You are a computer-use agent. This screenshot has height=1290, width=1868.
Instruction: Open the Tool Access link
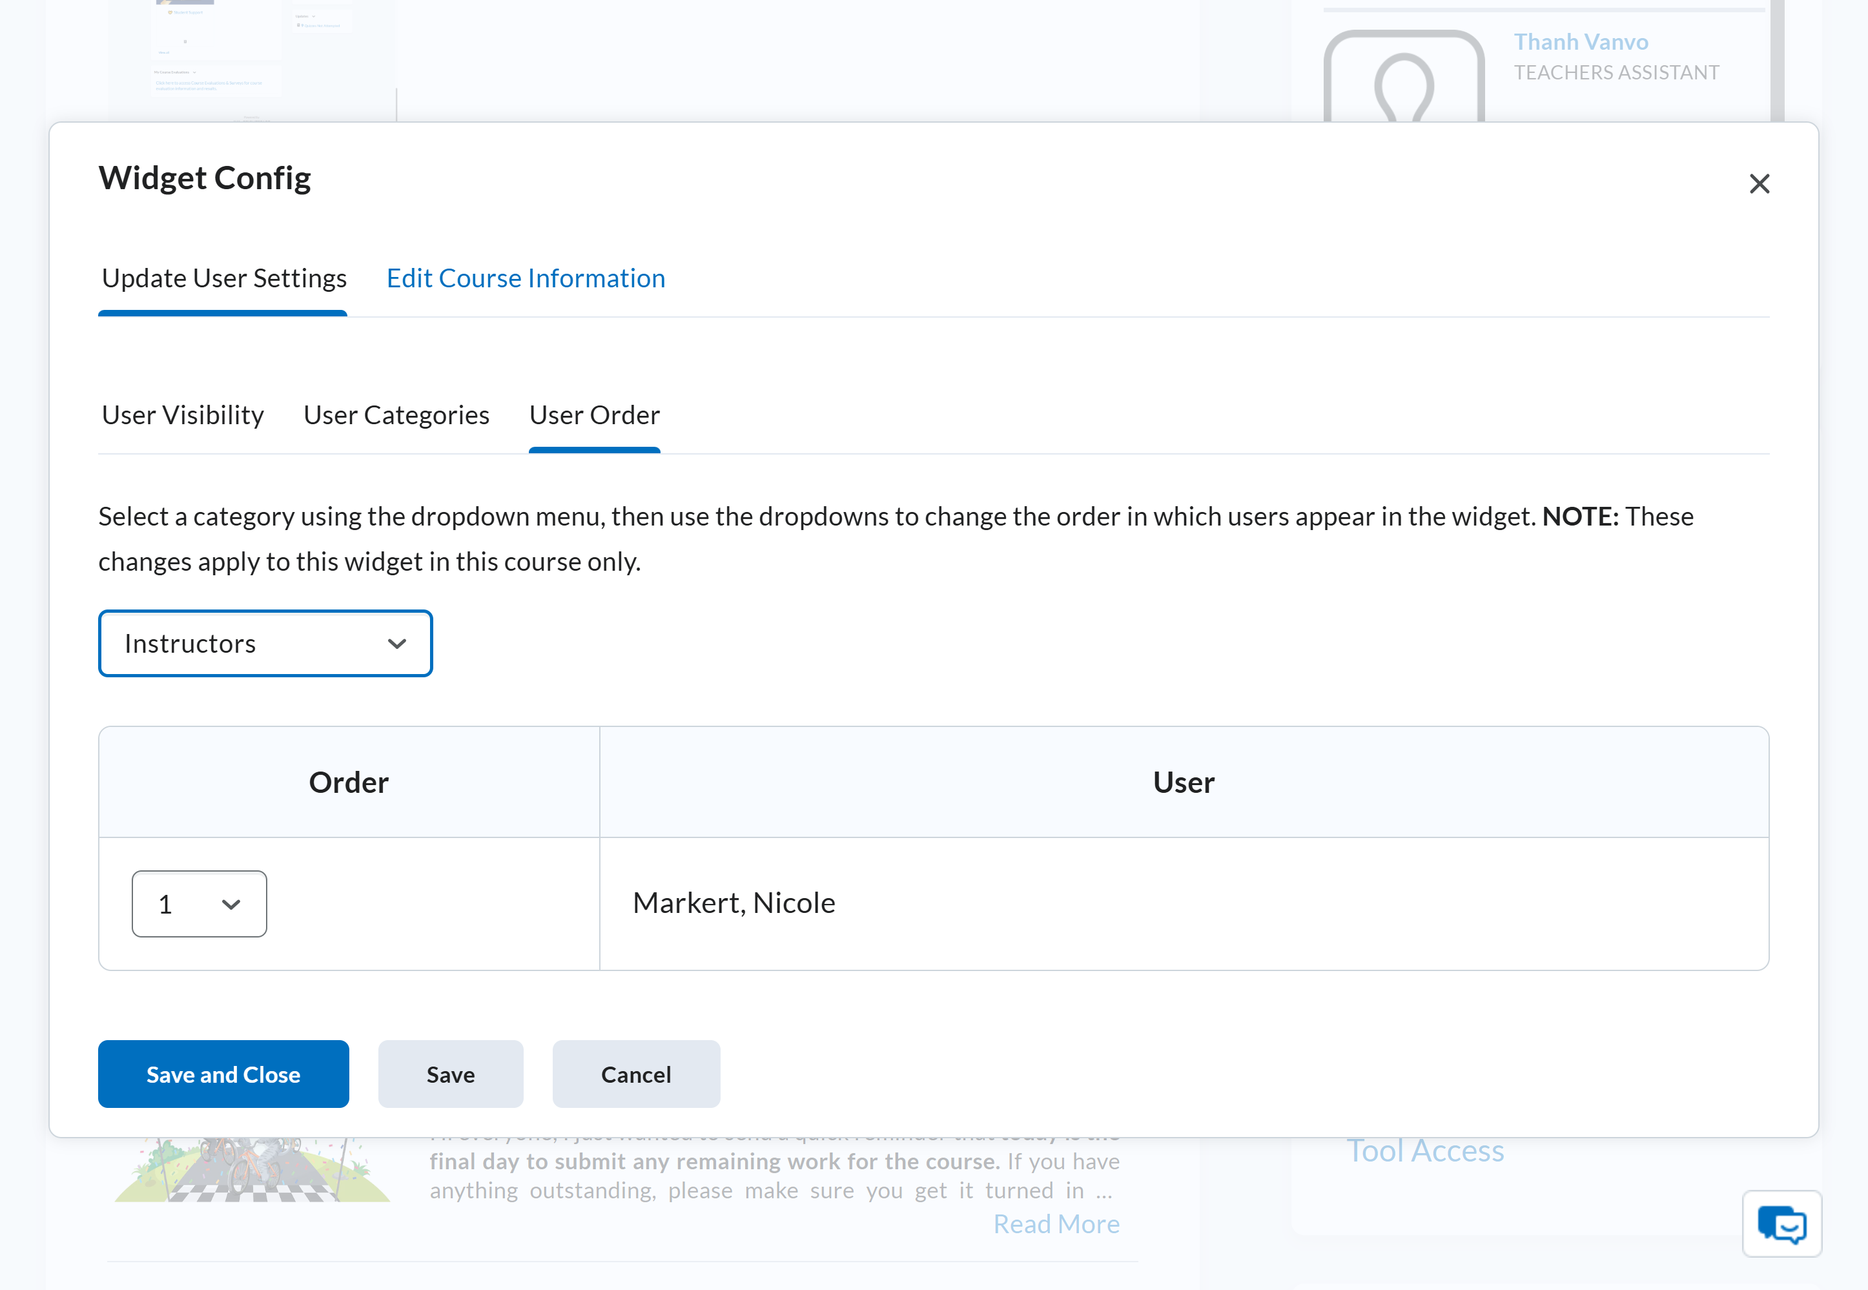(1425, 1151)
